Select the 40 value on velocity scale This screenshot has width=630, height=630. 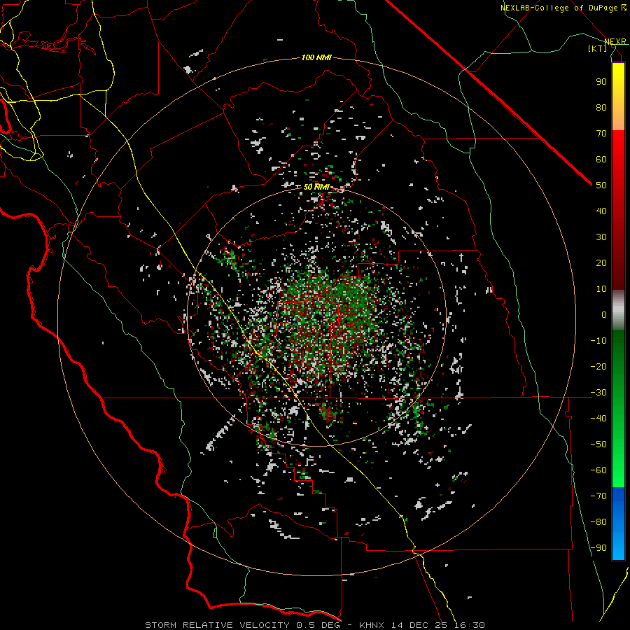[x=601, y=211]
